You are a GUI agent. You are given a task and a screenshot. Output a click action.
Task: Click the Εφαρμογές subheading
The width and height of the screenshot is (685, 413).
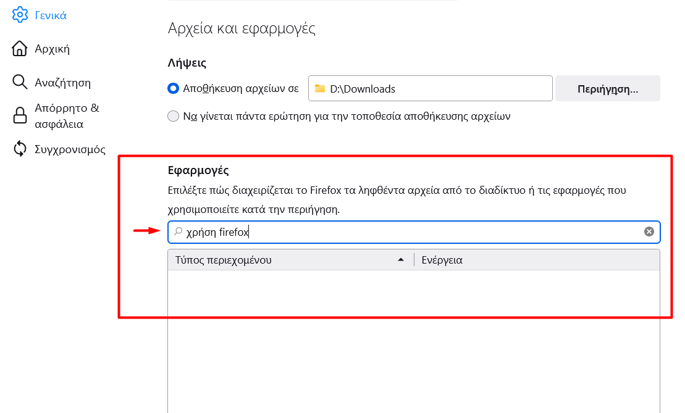tap(198, 170)
